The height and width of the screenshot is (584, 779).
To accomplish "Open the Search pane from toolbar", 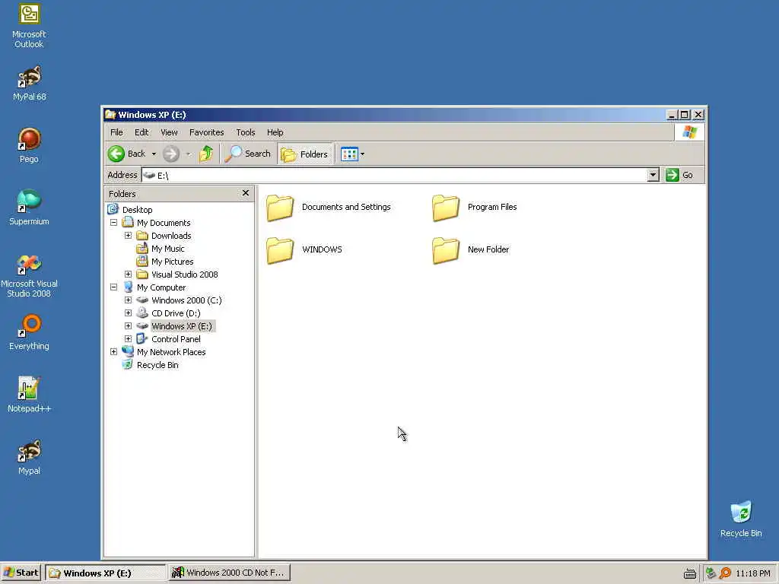I will 247,154.
